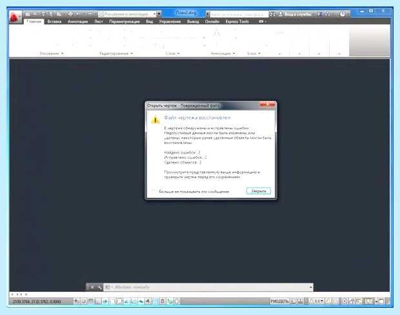
Task: Select the Вывод ribbon tab
Action: [x=193, y=21]
